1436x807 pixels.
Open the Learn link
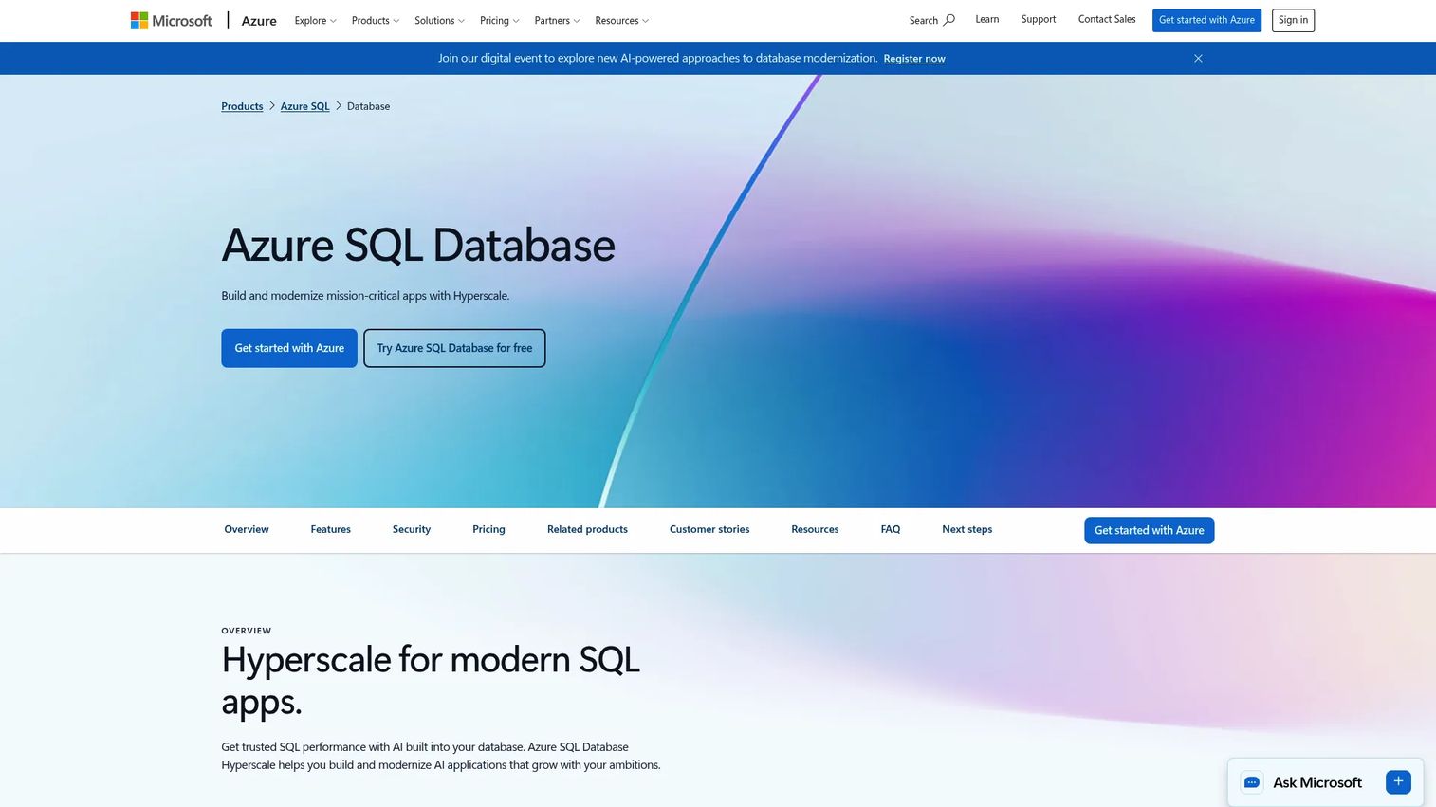coord(986,19)
